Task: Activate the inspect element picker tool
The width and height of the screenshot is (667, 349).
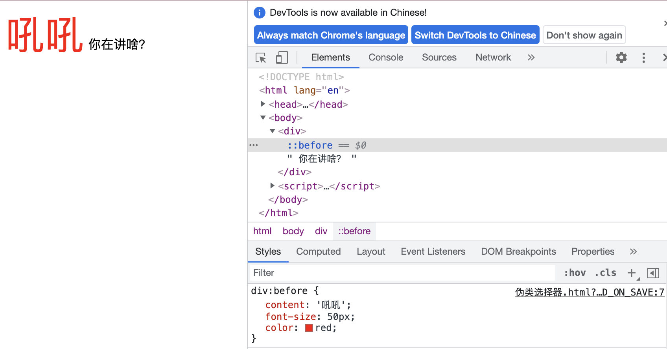Action: (261, 58)
